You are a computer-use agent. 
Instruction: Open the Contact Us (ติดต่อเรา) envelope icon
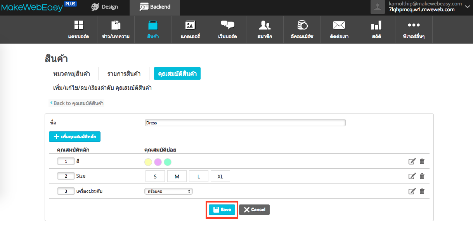pyautogui.click(x=339, y=26)
